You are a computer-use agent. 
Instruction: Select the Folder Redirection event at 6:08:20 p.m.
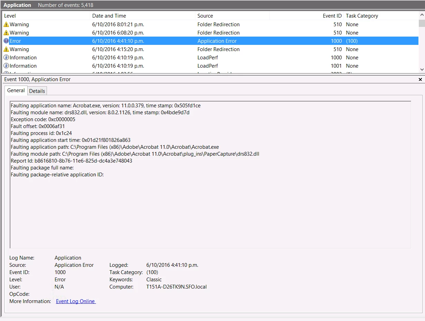(x=210, y=33)
